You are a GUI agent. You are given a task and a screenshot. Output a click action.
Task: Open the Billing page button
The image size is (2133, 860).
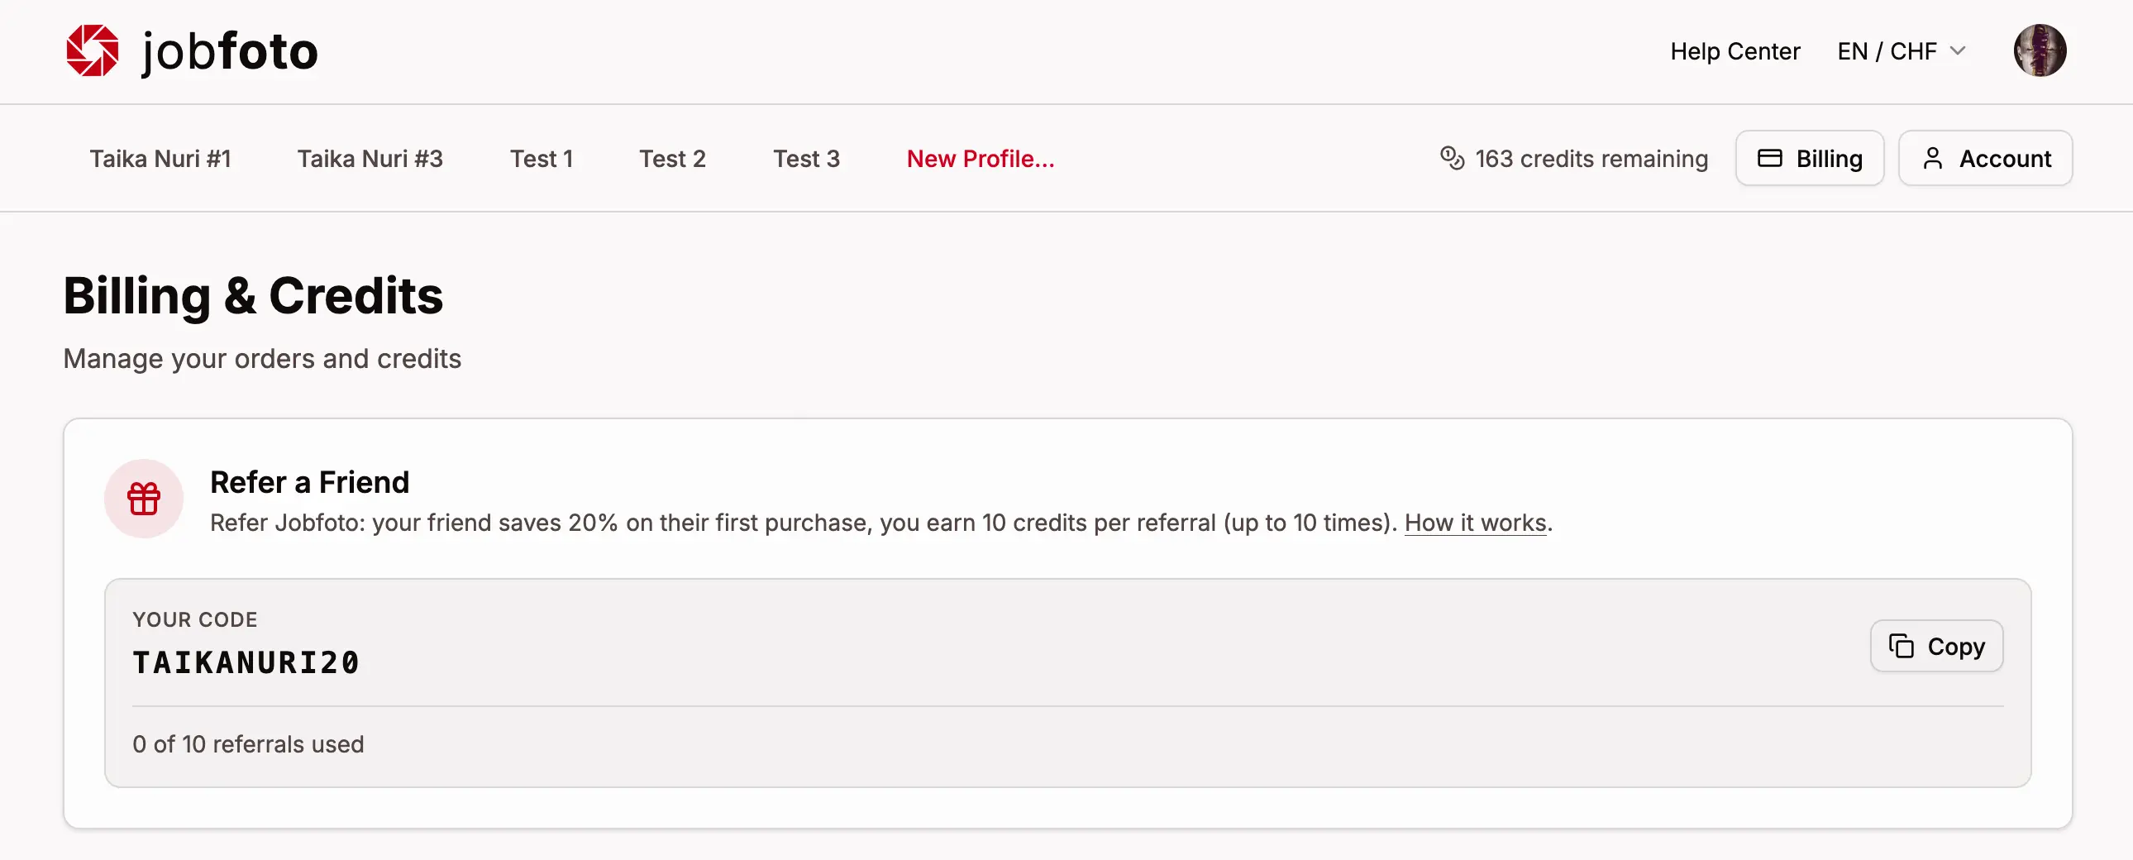(x=1809, y=158)
